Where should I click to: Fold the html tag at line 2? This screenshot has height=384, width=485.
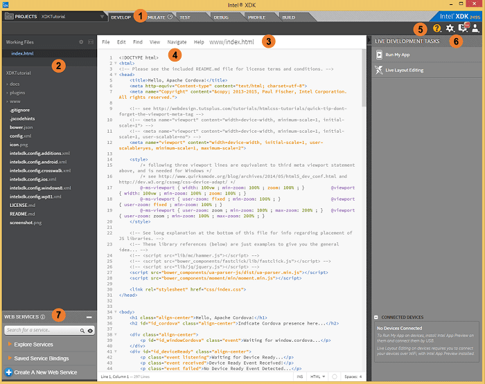point(116,63)
